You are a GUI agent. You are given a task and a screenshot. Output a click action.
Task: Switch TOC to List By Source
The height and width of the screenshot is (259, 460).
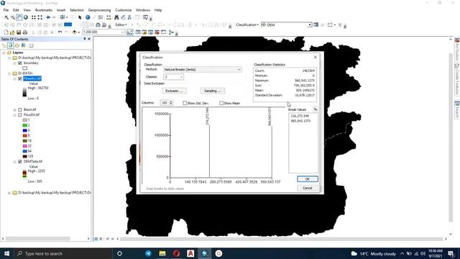[10, 45]
